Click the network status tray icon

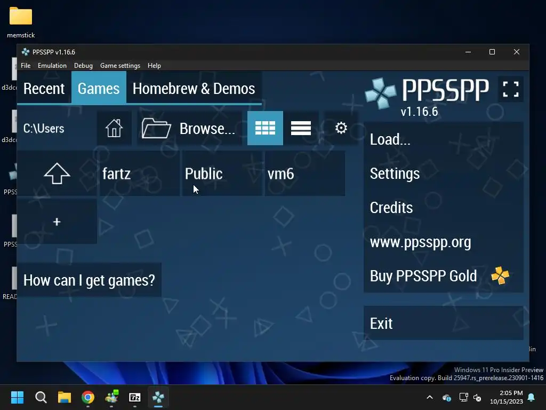pyautogui.click(x=463, y=397)
